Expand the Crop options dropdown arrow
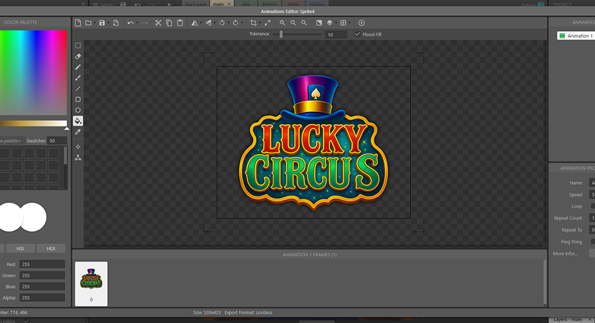The width and height of the screenshot is (595, 323). point(260,23)
